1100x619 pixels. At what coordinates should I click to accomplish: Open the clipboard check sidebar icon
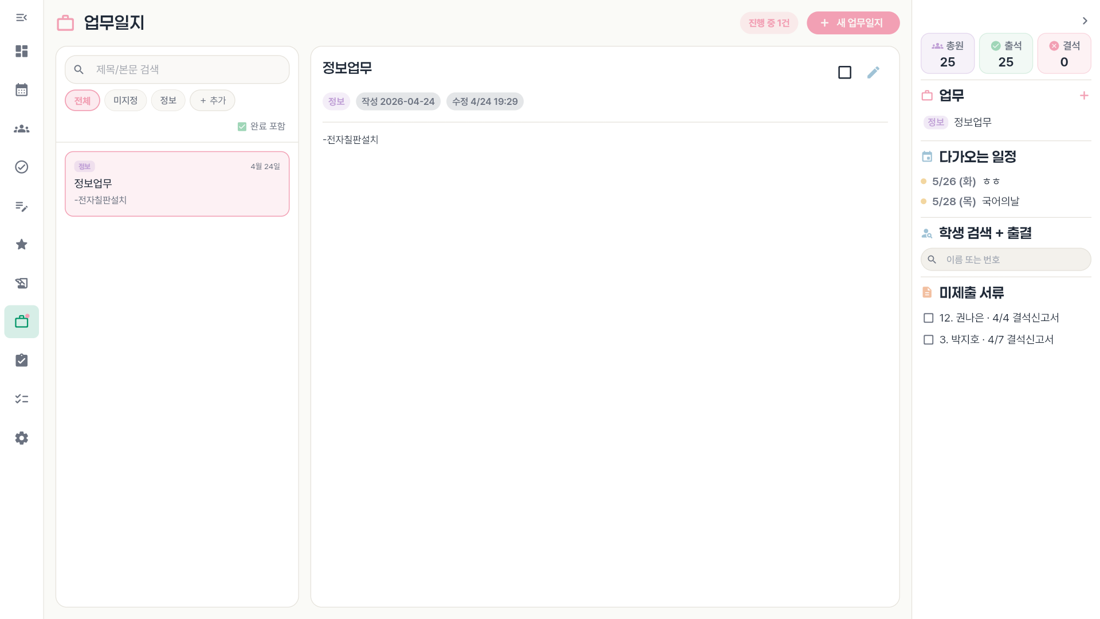[x=21, y=360]
